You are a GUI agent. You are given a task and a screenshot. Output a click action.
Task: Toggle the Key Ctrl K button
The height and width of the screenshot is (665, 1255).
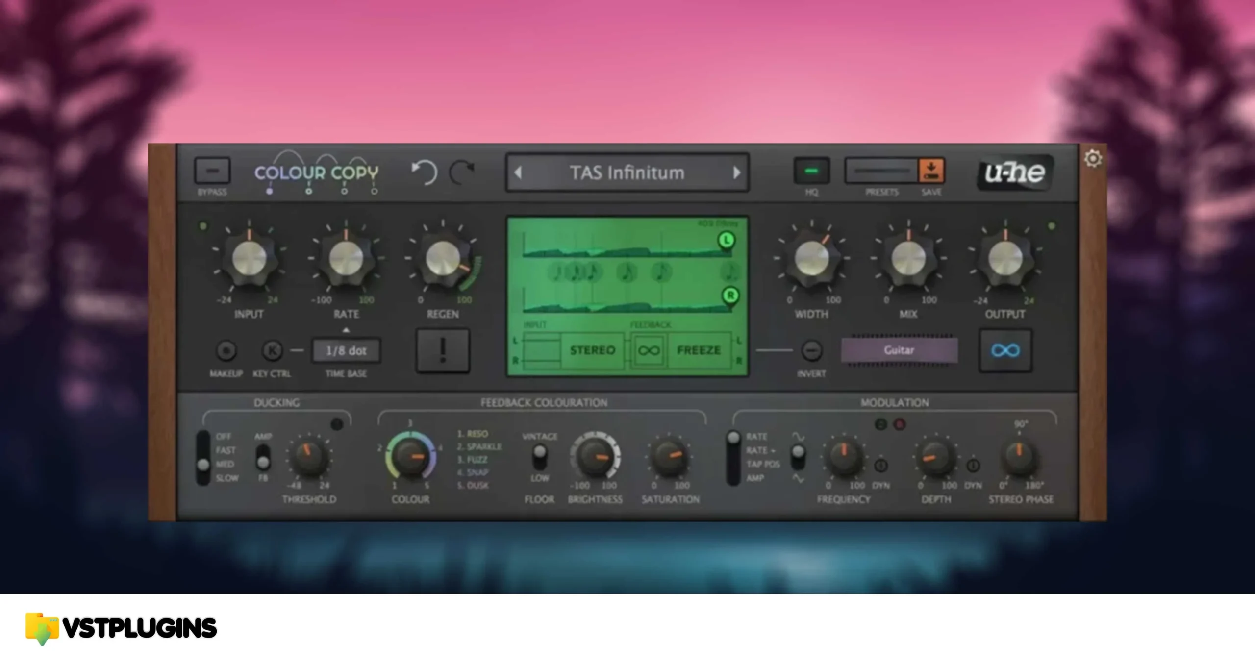click(x=272, y=351)
